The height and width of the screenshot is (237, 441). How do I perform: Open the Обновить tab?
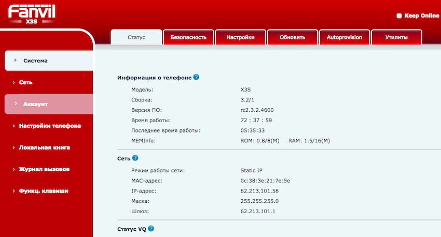click(292, 37)
